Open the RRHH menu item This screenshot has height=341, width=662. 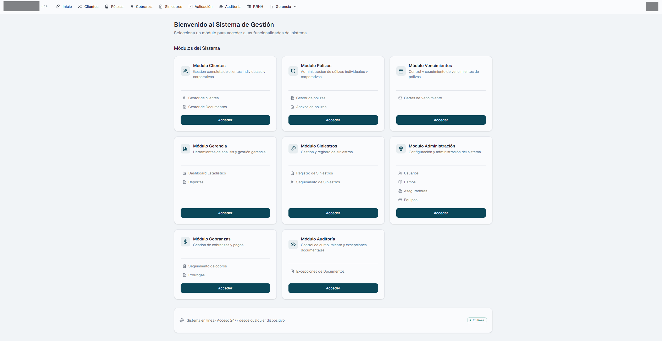click(255, 7)
